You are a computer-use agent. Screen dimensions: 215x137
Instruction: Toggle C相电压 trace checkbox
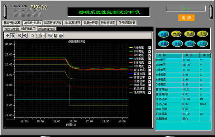(x=149, y=55)
